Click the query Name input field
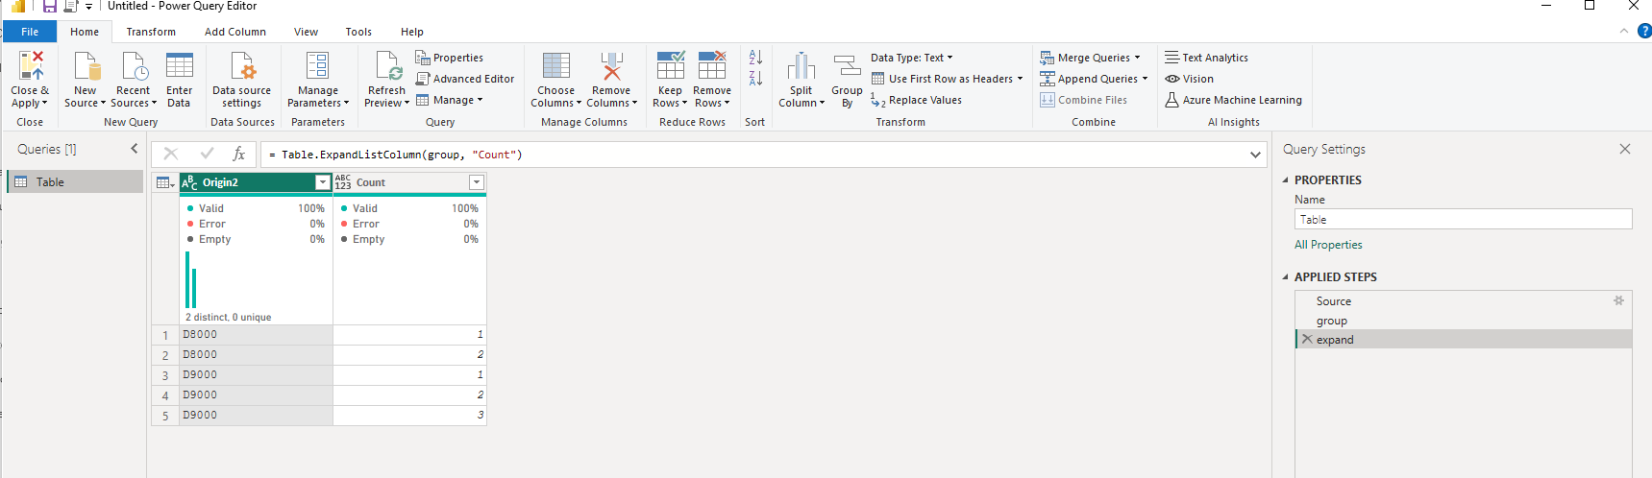Screen dimensions: 1652x478 (1463, 219)
